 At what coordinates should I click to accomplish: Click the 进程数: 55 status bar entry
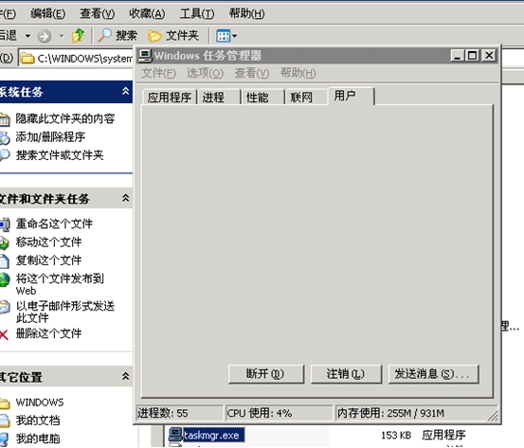click(x=180, y=413)
